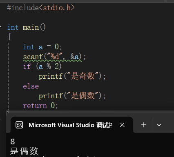Click the int a = 0 declaration
This screenshot has height=157, width=174.
(x=42, y=47)
